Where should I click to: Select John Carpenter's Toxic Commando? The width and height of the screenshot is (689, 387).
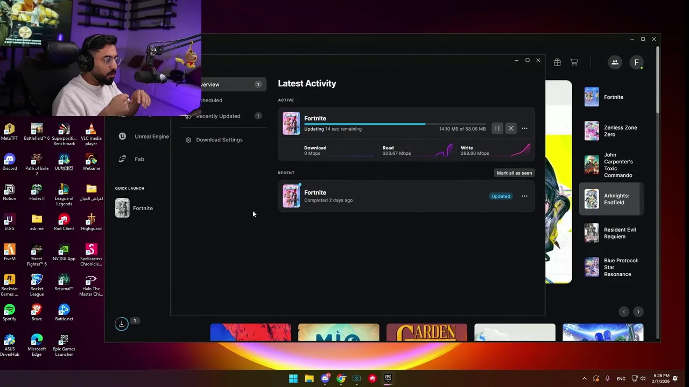pos(611,165)
